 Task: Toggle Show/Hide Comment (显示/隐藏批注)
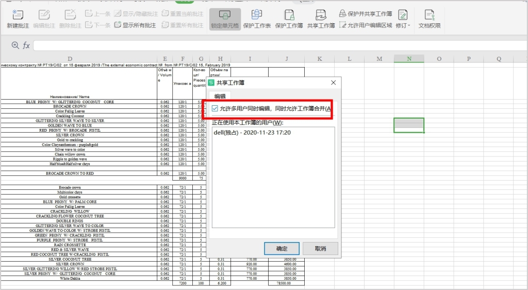[136, 14]
